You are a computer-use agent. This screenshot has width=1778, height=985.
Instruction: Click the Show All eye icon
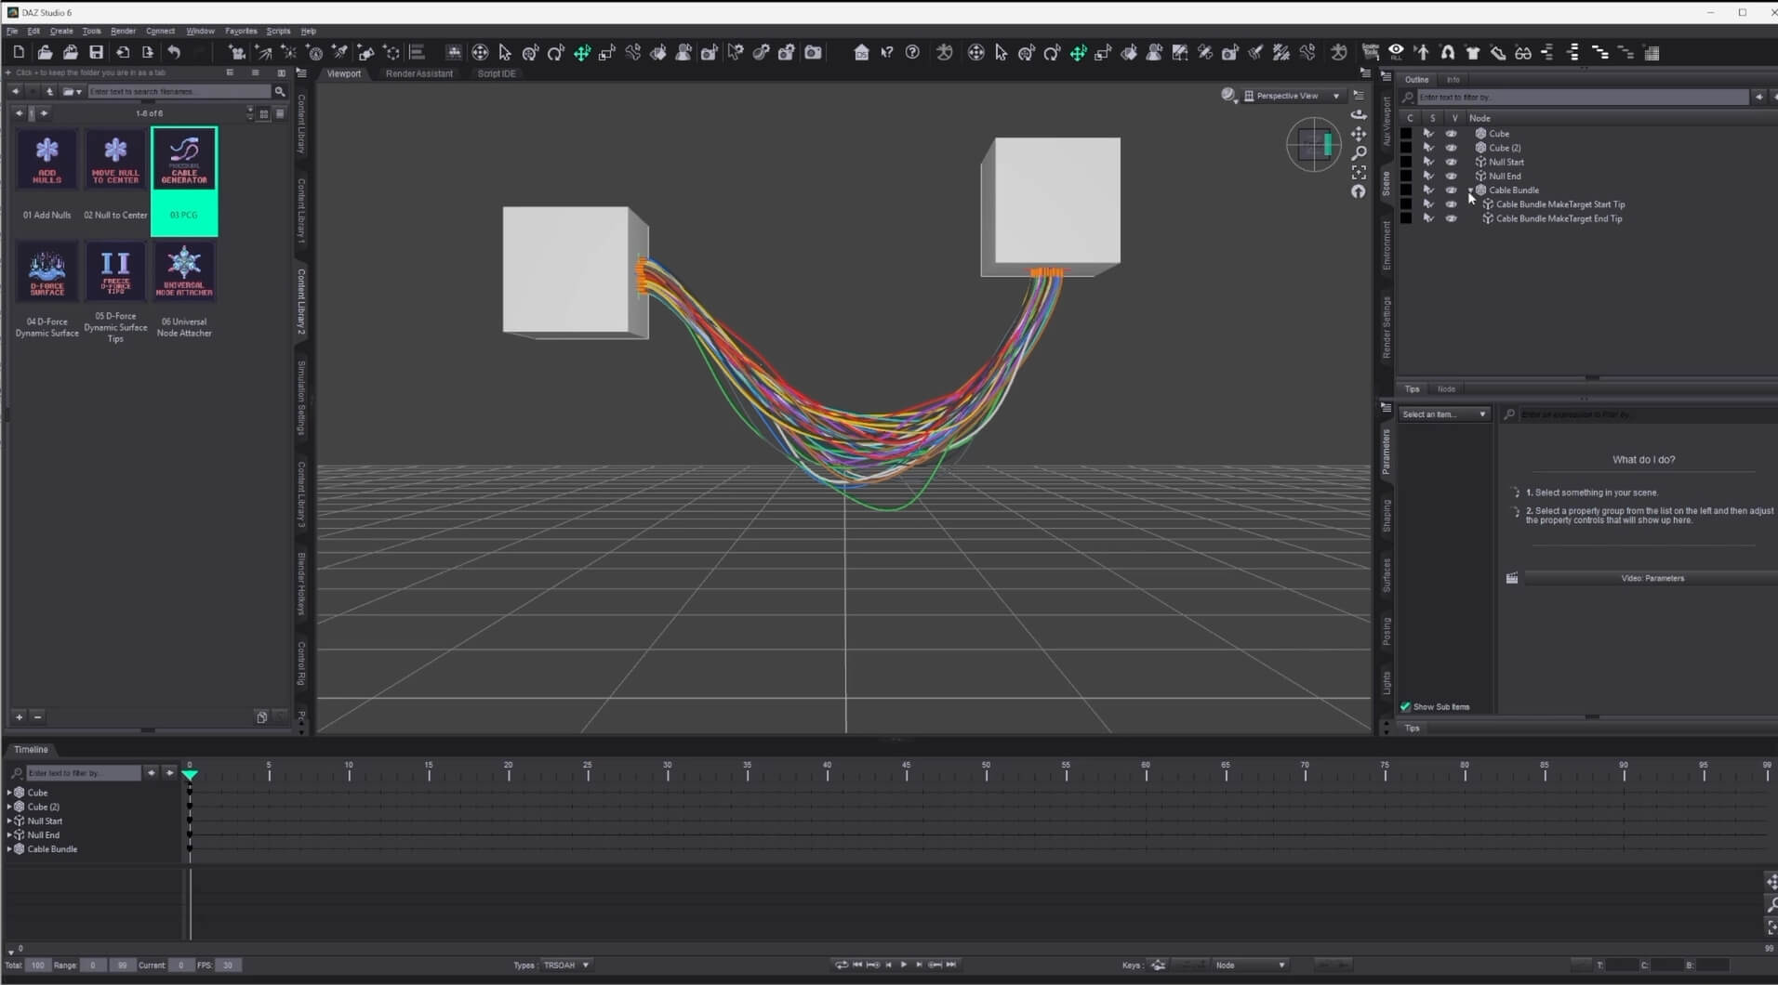pyautogui.click(x=1396, y=52)
